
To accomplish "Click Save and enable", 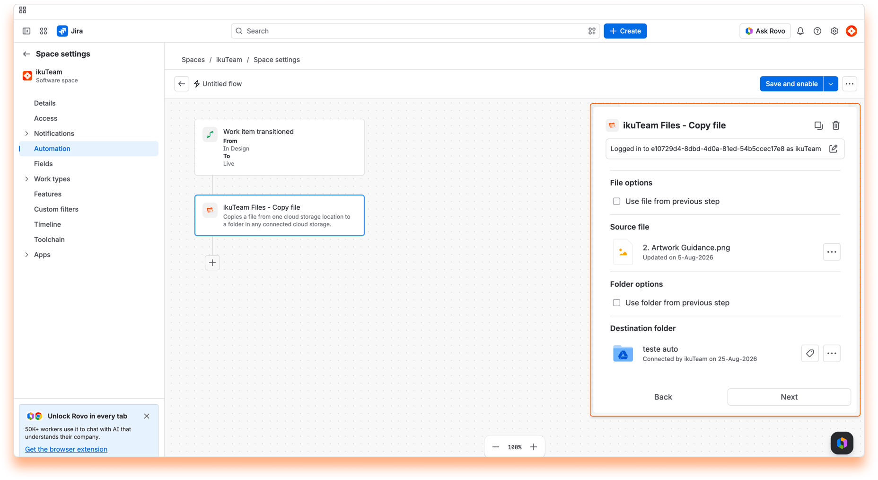I will (x=791, y=84).
